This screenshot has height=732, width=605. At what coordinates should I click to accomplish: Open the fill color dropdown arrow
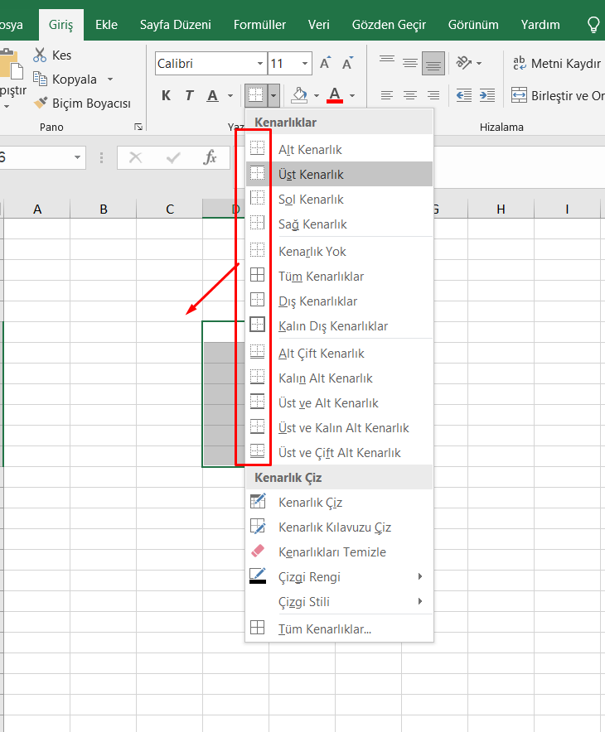coord(317,96)
